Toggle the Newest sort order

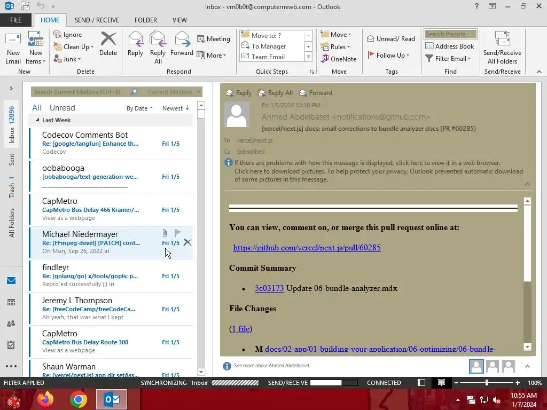[175, 108]
